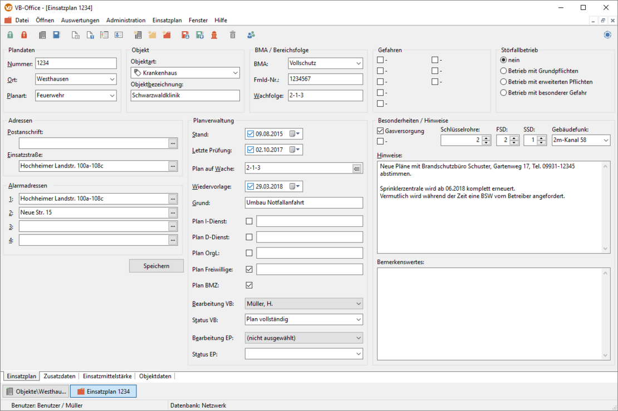Uncheck the Gasversorgung checkbox
The width and height of the screenshot is (618, 411).
pyautogui.click(x=381, y=131)
